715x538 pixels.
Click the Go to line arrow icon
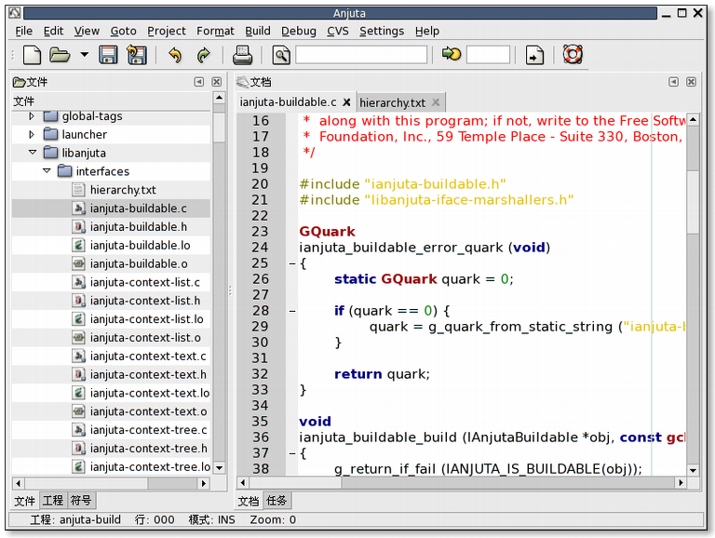[452, 55]
